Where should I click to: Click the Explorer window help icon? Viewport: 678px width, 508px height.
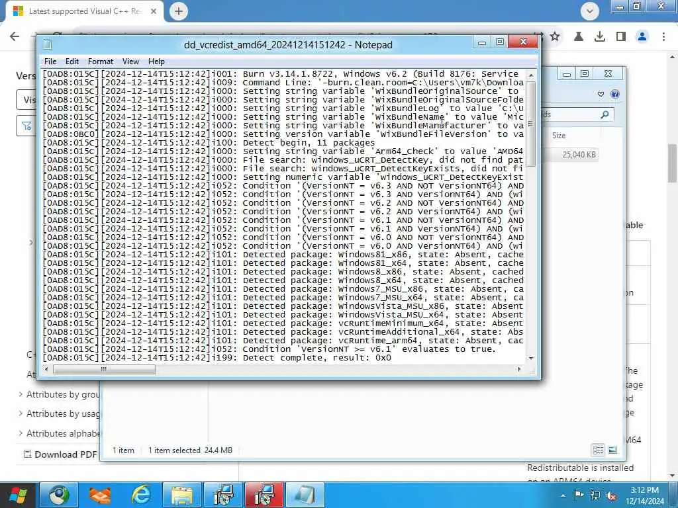coord(615,94)
